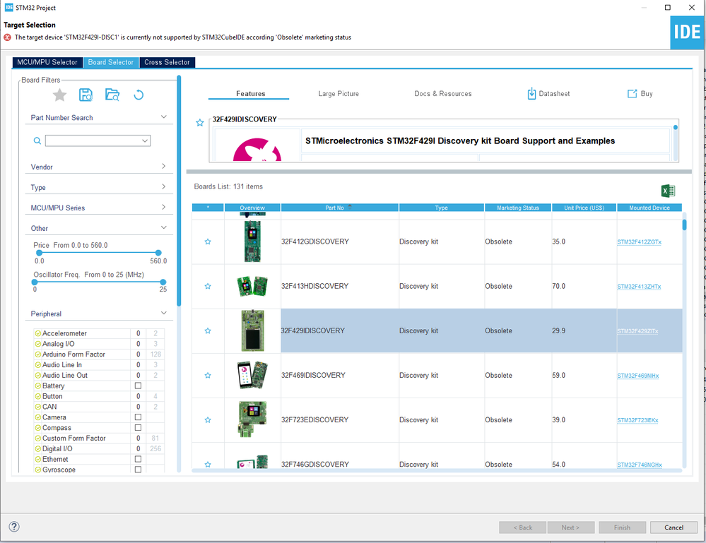Click the Arduino Form Factor status icon

pos(38,354)
